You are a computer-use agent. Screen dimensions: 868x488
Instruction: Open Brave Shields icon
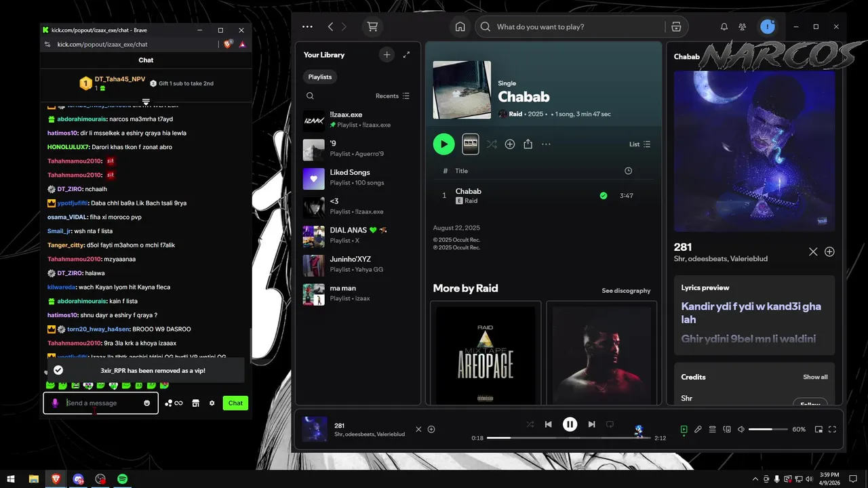[x=228, y=44]
